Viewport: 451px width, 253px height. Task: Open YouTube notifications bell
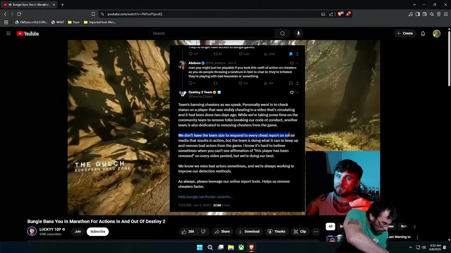[423, 33]
